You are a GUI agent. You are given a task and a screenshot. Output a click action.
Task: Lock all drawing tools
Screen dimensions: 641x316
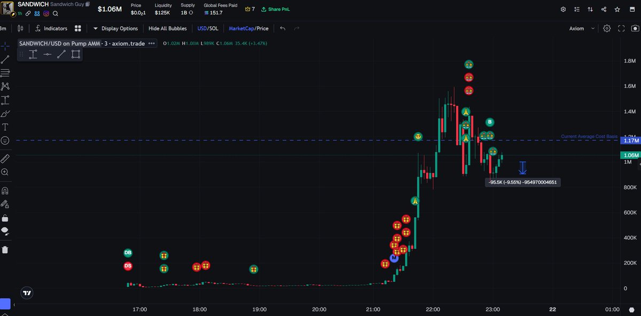click(x=5, y=218)
